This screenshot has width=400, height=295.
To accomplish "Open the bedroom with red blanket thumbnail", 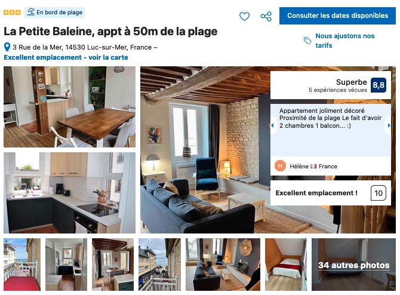I will [x=286, y=265].
